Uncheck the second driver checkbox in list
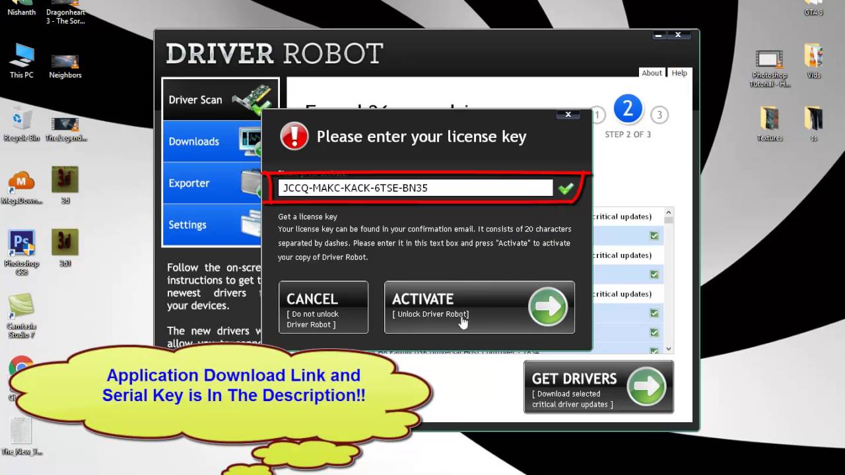 [x=654, y=274]
